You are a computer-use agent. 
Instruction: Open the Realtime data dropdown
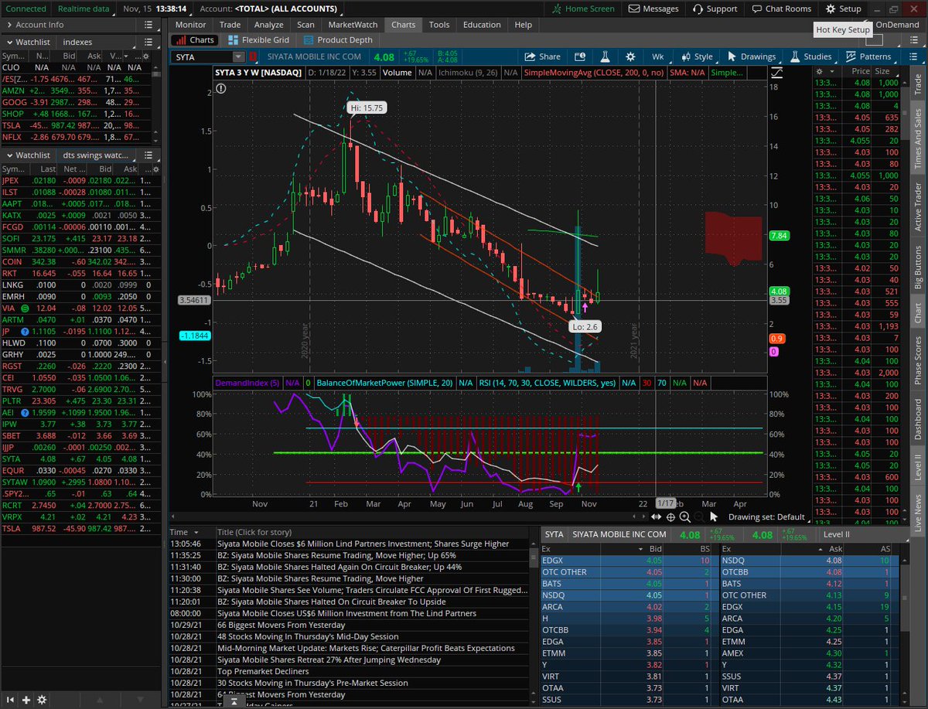tap(84, 9)
